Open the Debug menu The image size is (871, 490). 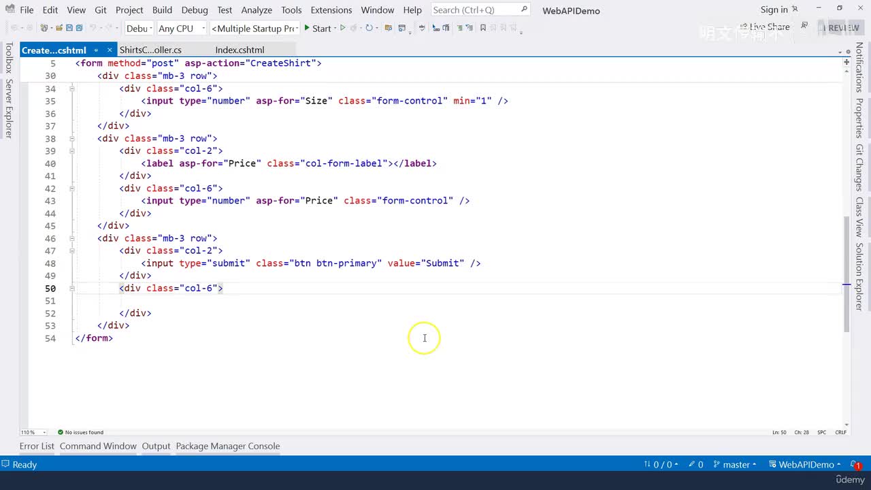click(x=195, y=10)
